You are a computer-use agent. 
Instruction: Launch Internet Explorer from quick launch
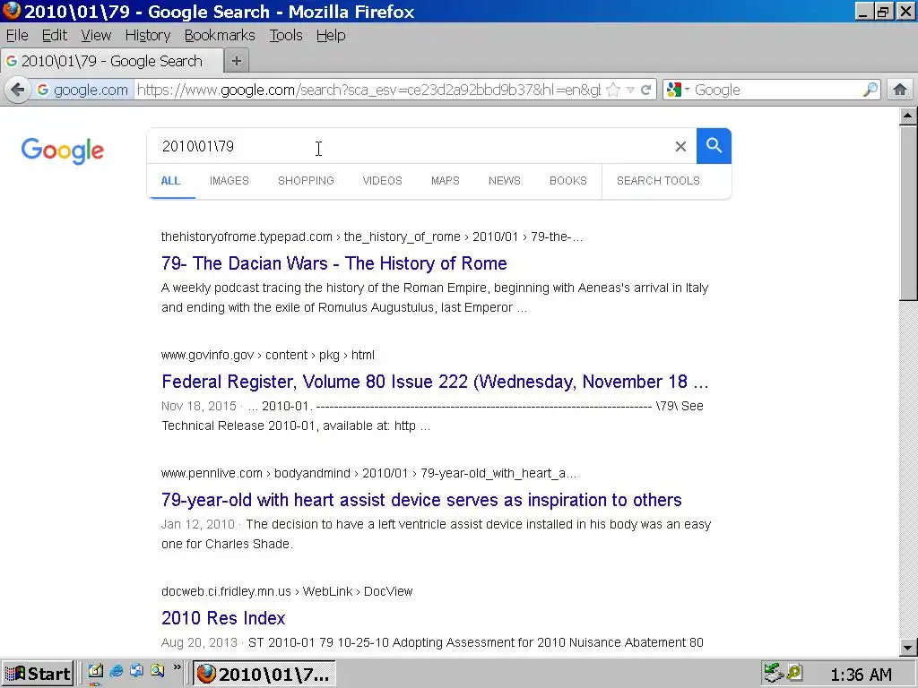pyautogui.click(x=116, y=670)
